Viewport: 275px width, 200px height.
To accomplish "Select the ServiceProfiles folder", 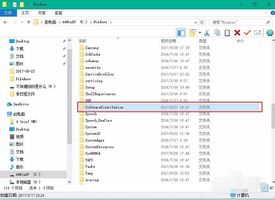I will click(x=99, y=74).
